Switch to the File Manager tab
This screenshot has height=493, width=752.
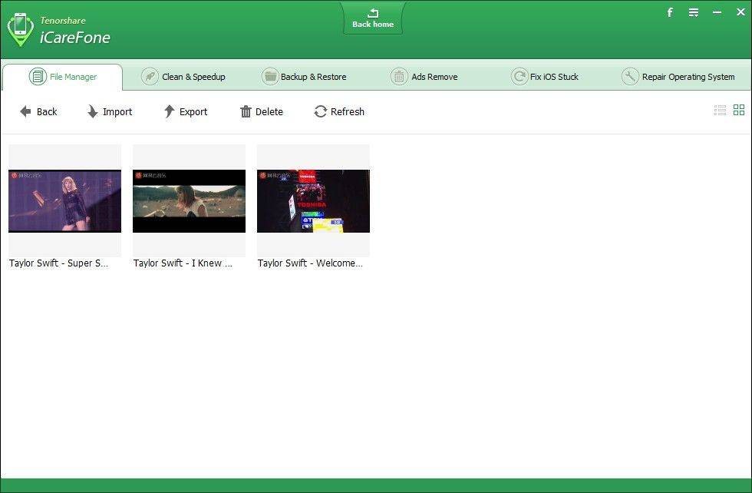tap(62, 77)
